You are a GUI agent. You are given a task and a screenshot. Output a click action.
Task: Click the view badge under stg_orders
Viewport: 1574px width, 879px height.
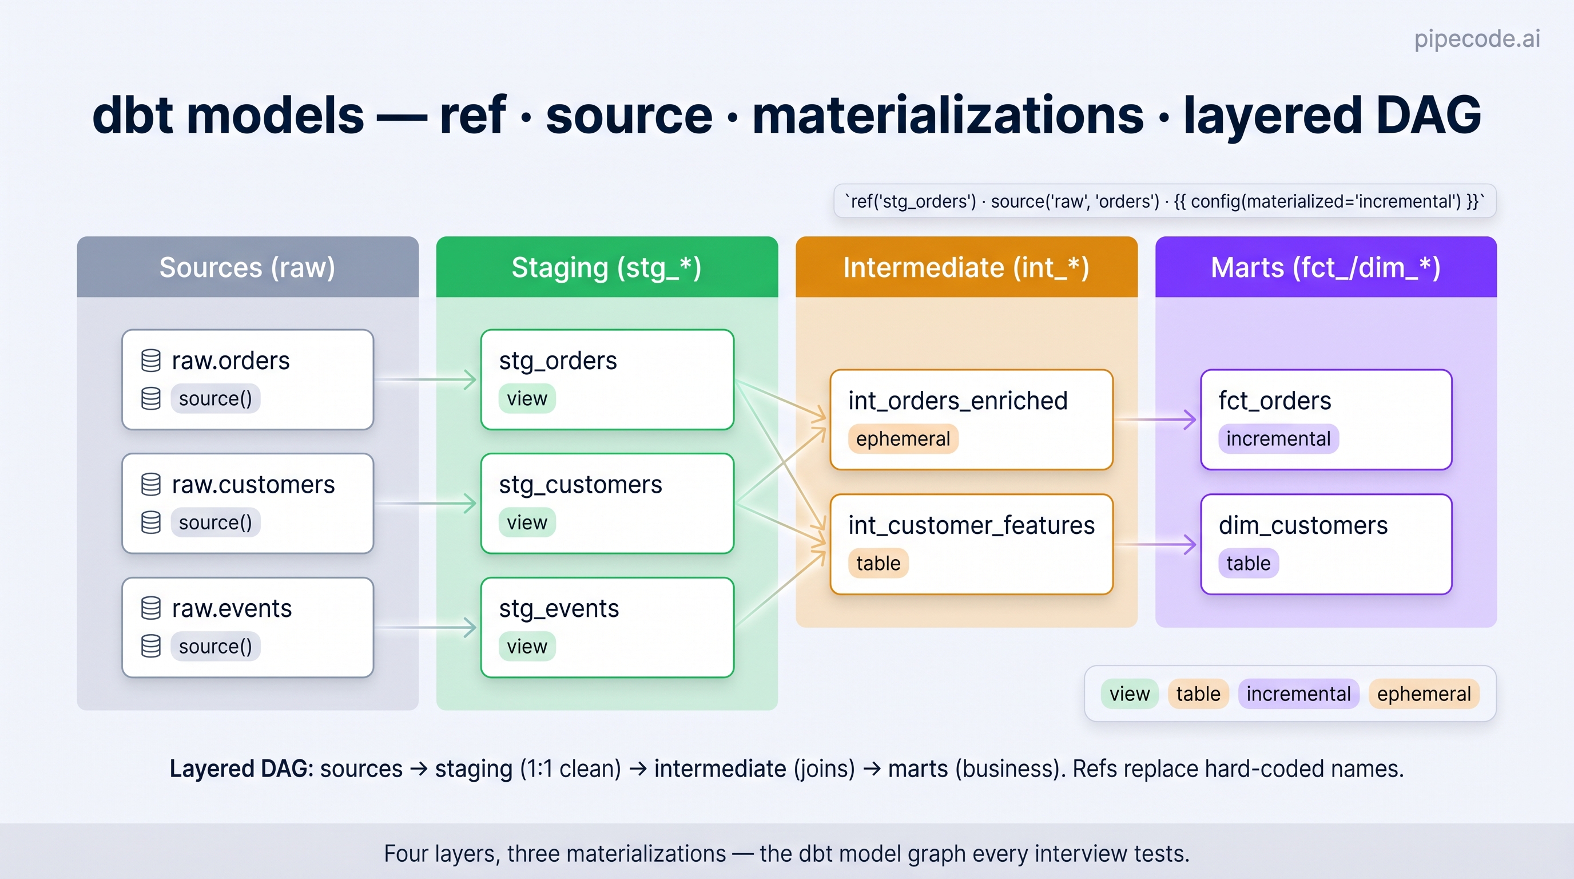pos(527,398)
